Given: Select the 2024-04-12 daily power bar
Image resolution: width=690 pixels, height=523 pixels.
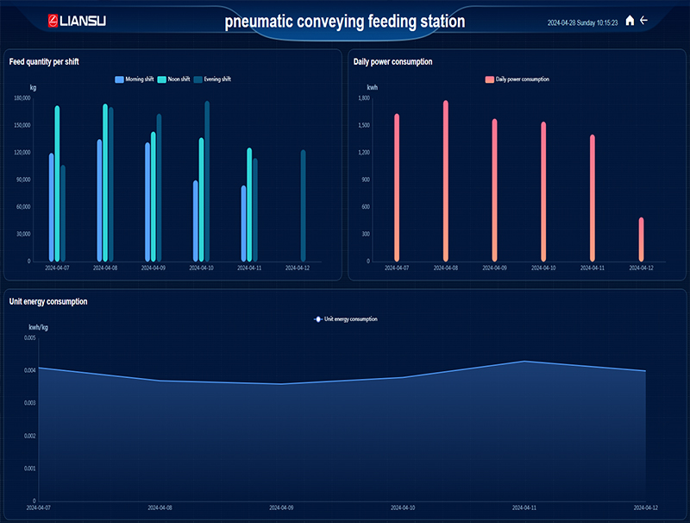Looking at the screenshot, I should pos(641,239).
